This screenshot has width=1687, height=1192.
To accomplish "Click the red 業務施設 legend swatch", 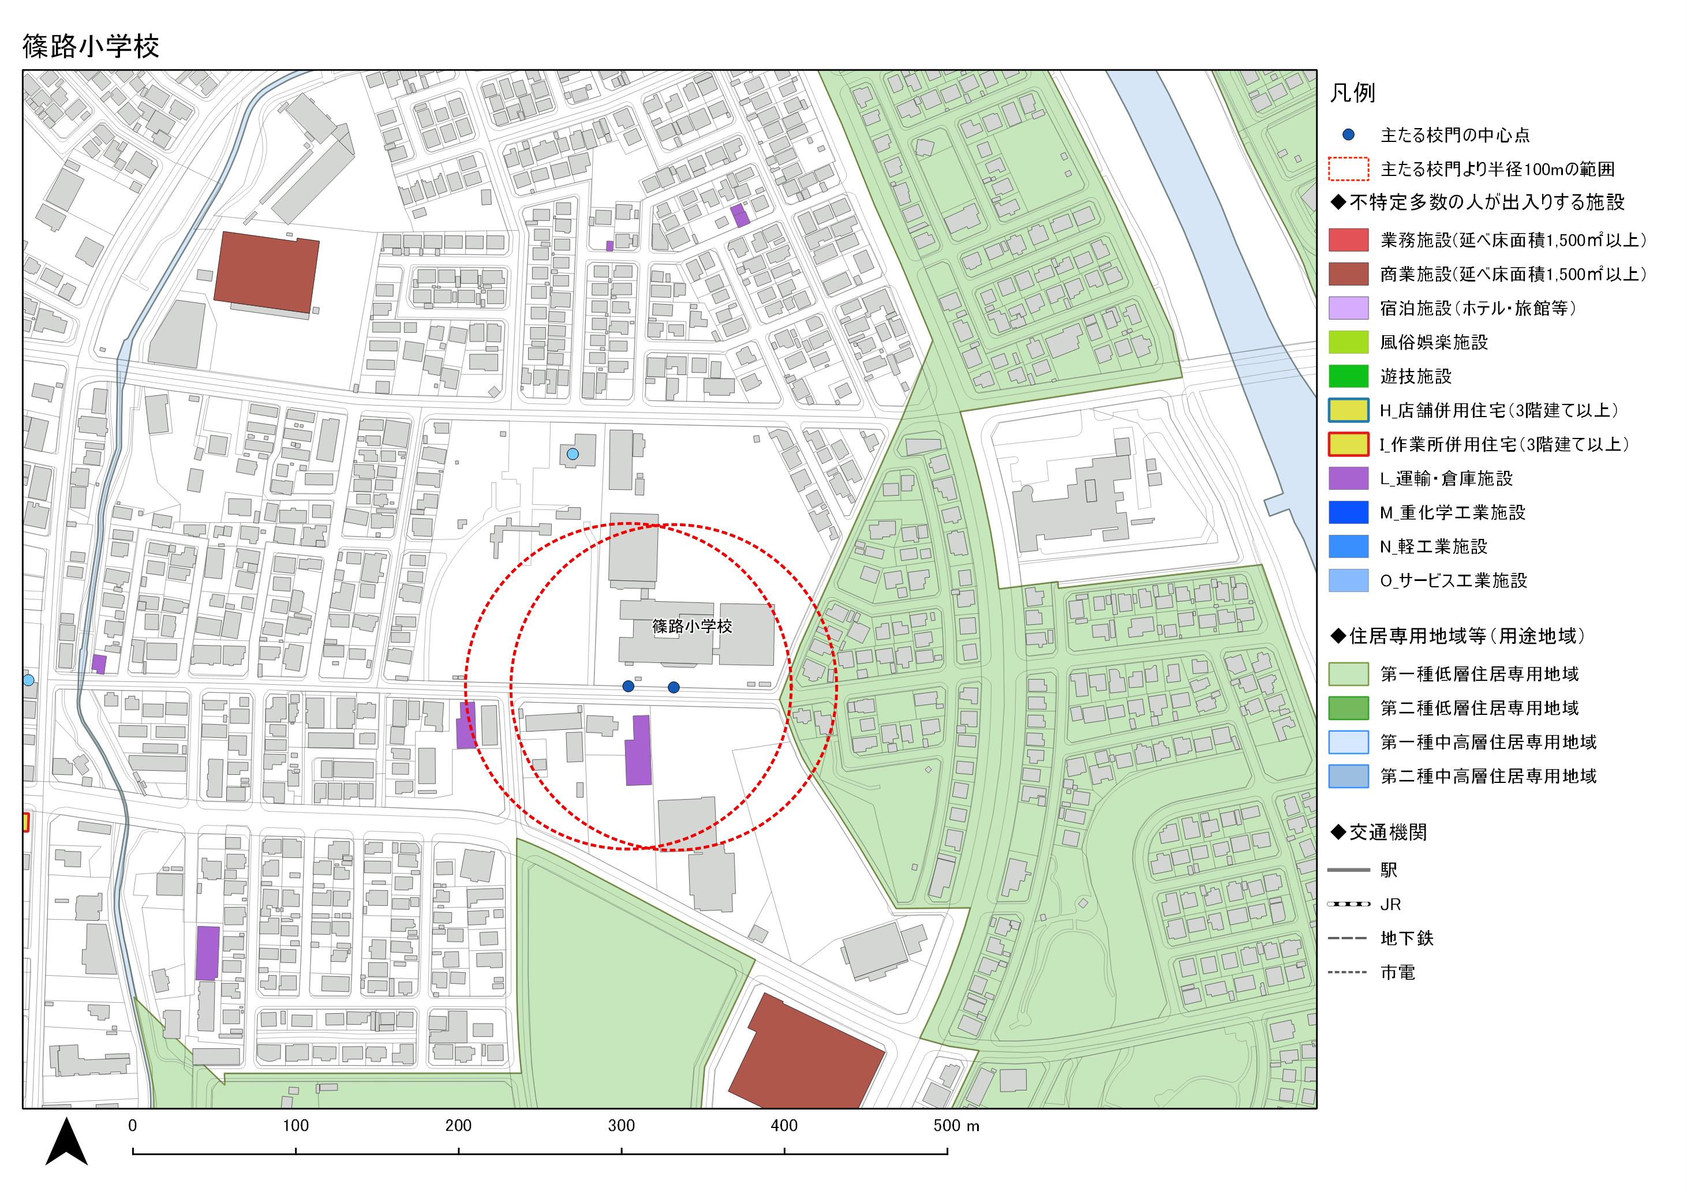I will 1348,240.
